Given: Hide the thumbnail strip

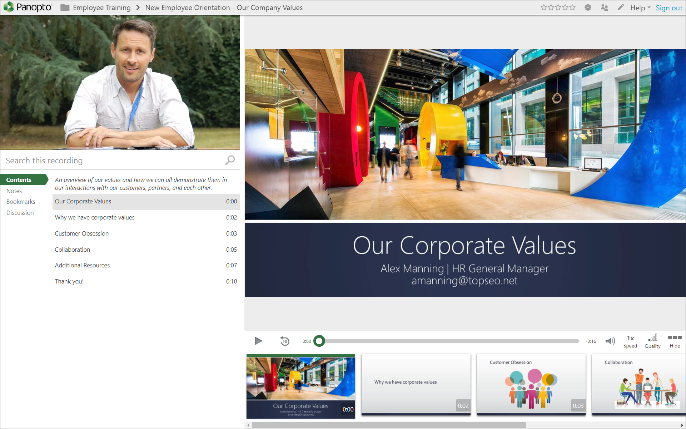Looking at the screenshot, I should [675, 341].
